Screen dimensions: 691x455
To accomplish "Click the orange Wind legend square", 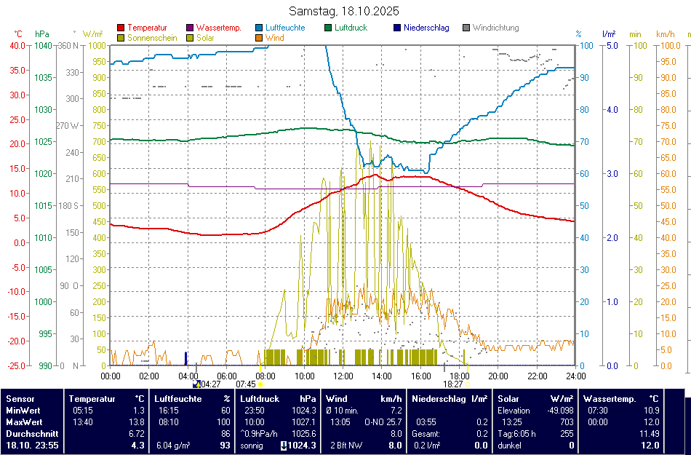I will tap(260, 38).
